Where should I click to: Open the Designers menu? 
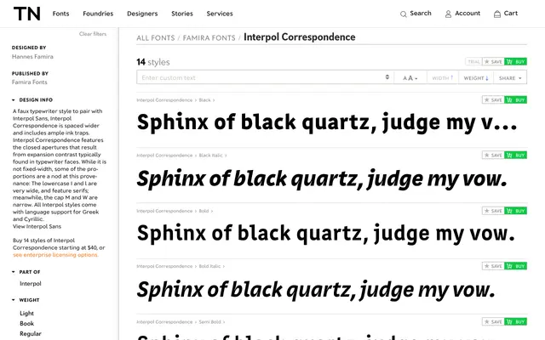click(x=142, y=14)
